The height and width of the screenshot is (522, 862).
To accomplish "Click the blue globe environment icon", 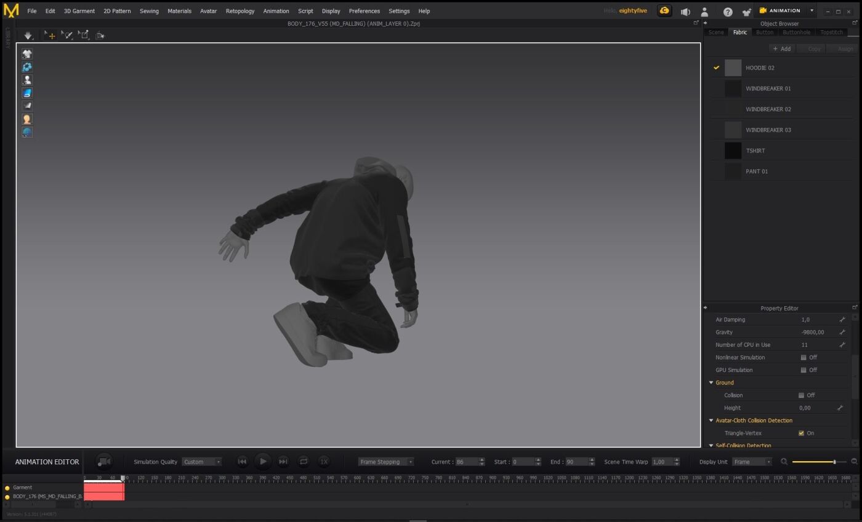I will pos(27,132).
